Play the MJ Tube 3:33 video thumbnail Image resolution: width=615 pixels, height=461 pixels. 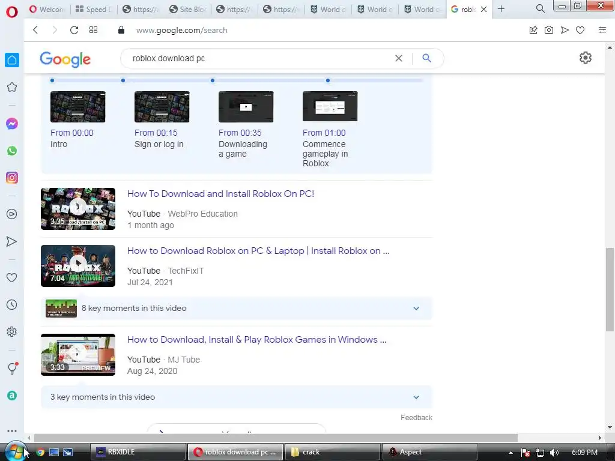[78, 355]
